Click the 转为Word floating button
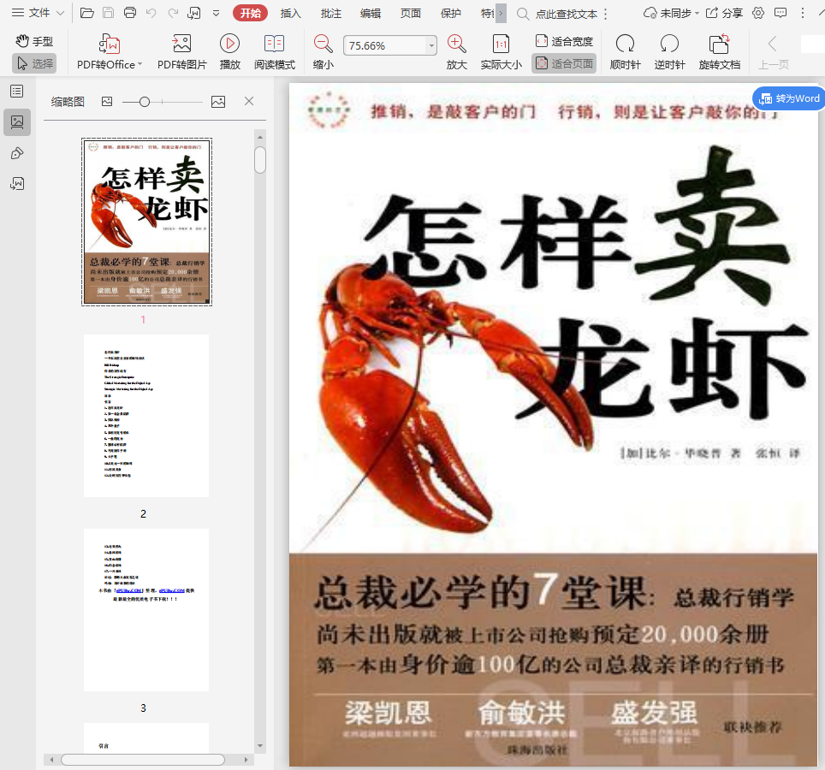This screenshot has width=825, height=770. (x=788, y=98)
